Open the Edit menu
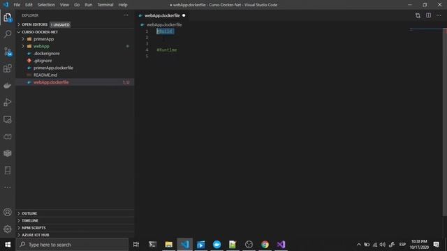This screenshot has height=251, width=447. click(x=29, y=5)
